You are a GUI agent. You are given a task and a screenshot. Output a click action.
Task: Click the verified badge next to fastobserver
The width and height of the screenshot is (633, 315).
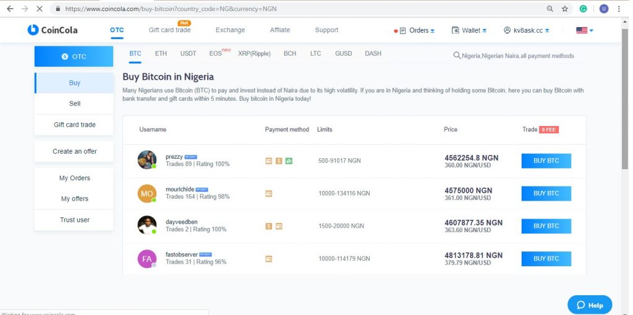click(205, 255)
